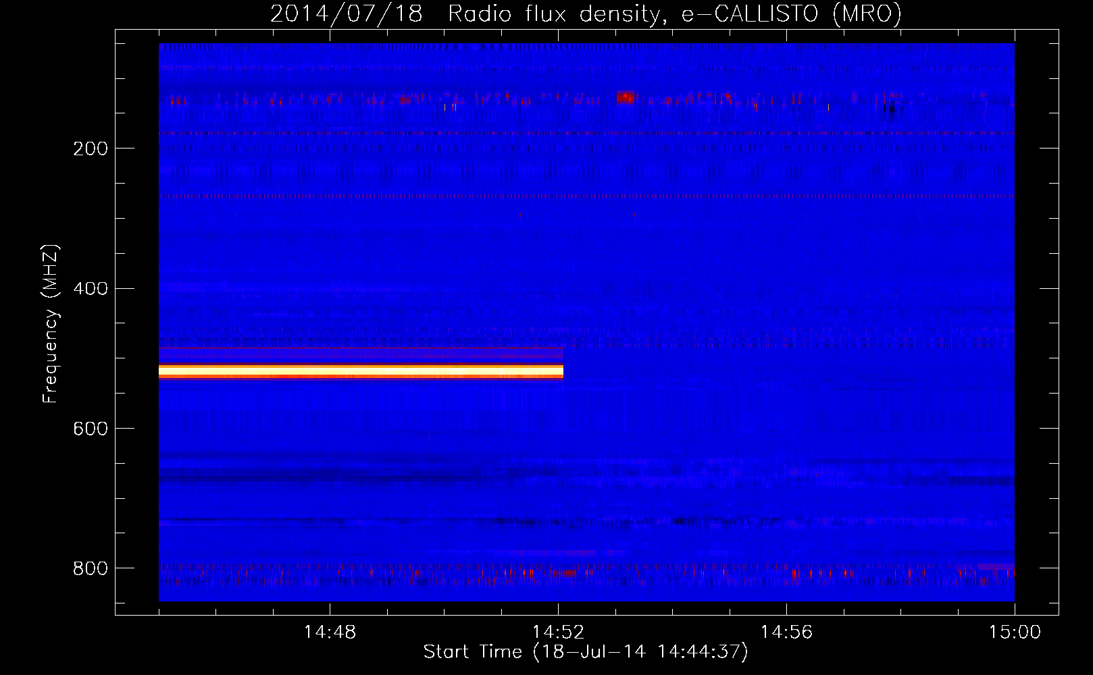Click the 14:56 time tick label
The image size is (1093, 675).
[786, 632]
